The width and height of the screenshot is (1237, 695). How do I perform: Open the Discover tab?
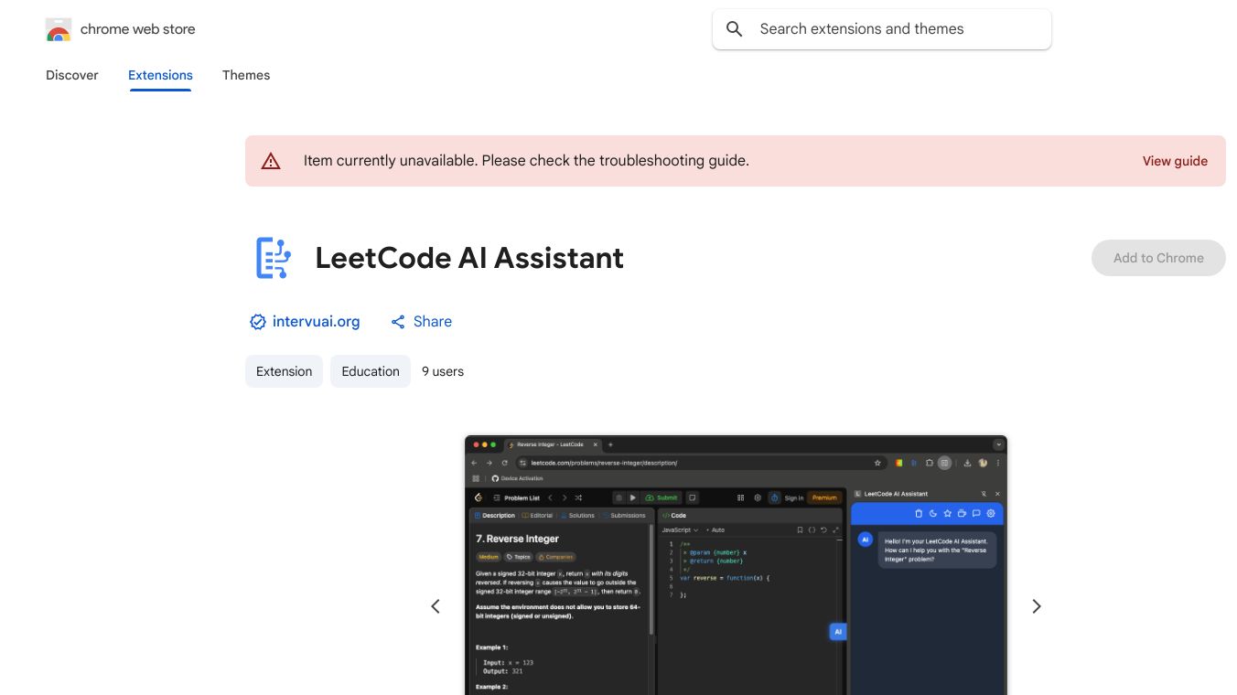tap(72, 75)
